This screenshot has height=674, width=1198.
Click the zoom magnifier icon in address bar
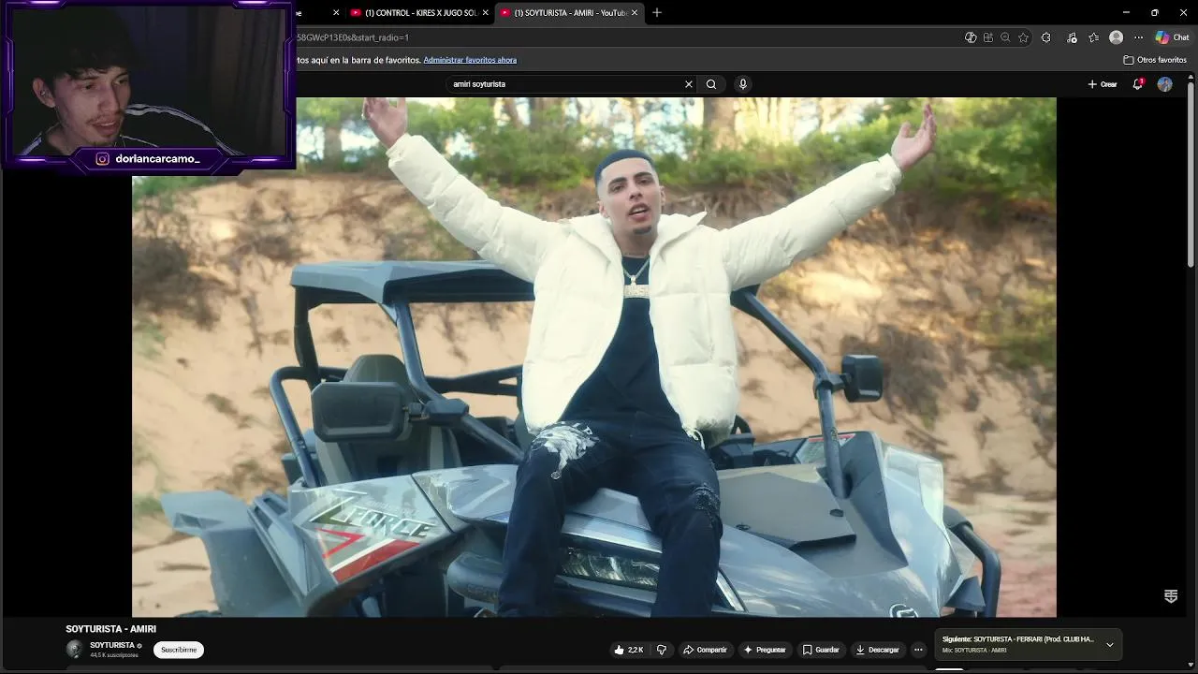tap(1005, 37)
